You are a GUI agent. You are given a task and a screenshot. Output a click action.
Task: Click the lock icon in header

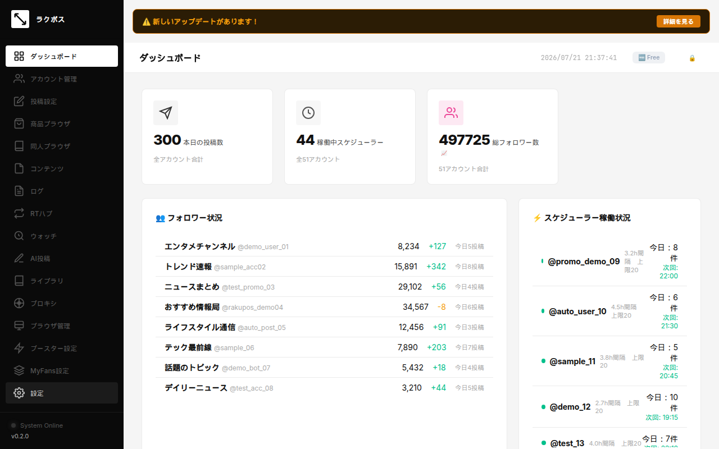pyautogui.click(x=692, y=58)
